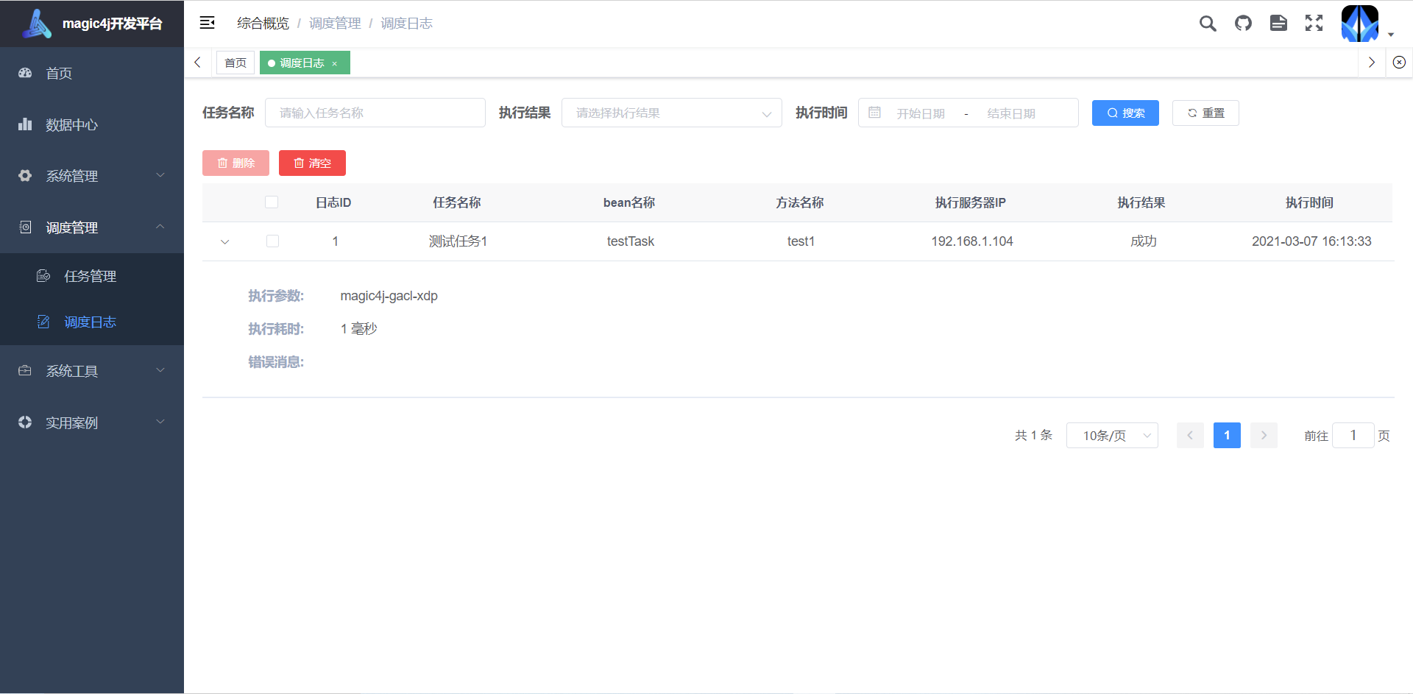
Task: Check the checkbox for log row 1
Action: coord(272,241)
